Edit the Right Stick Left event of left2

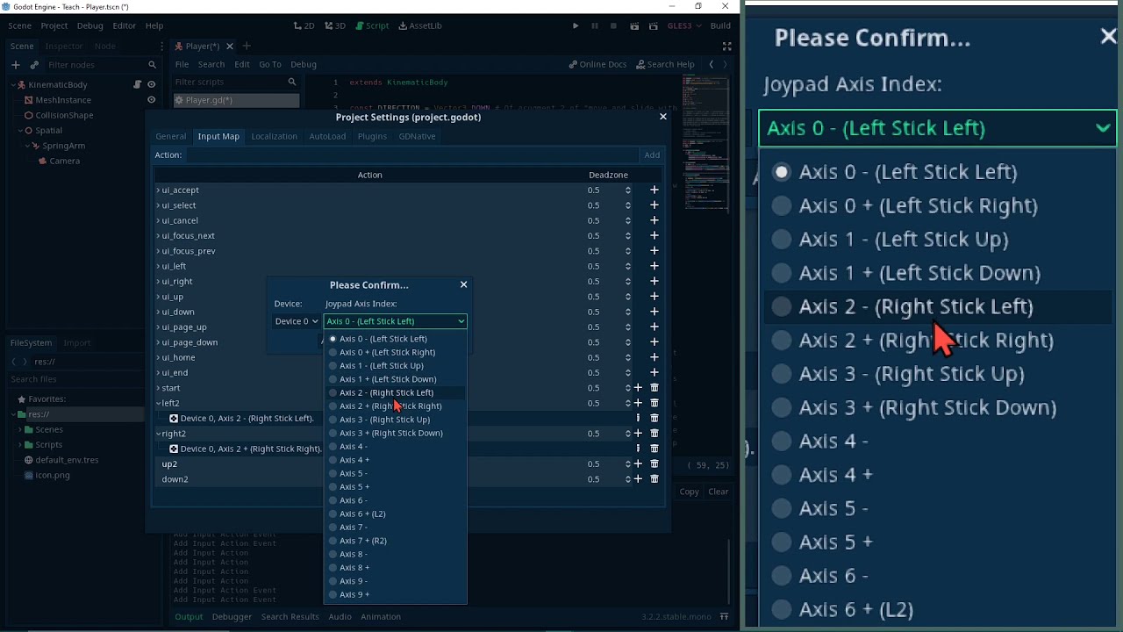[638, 418]
